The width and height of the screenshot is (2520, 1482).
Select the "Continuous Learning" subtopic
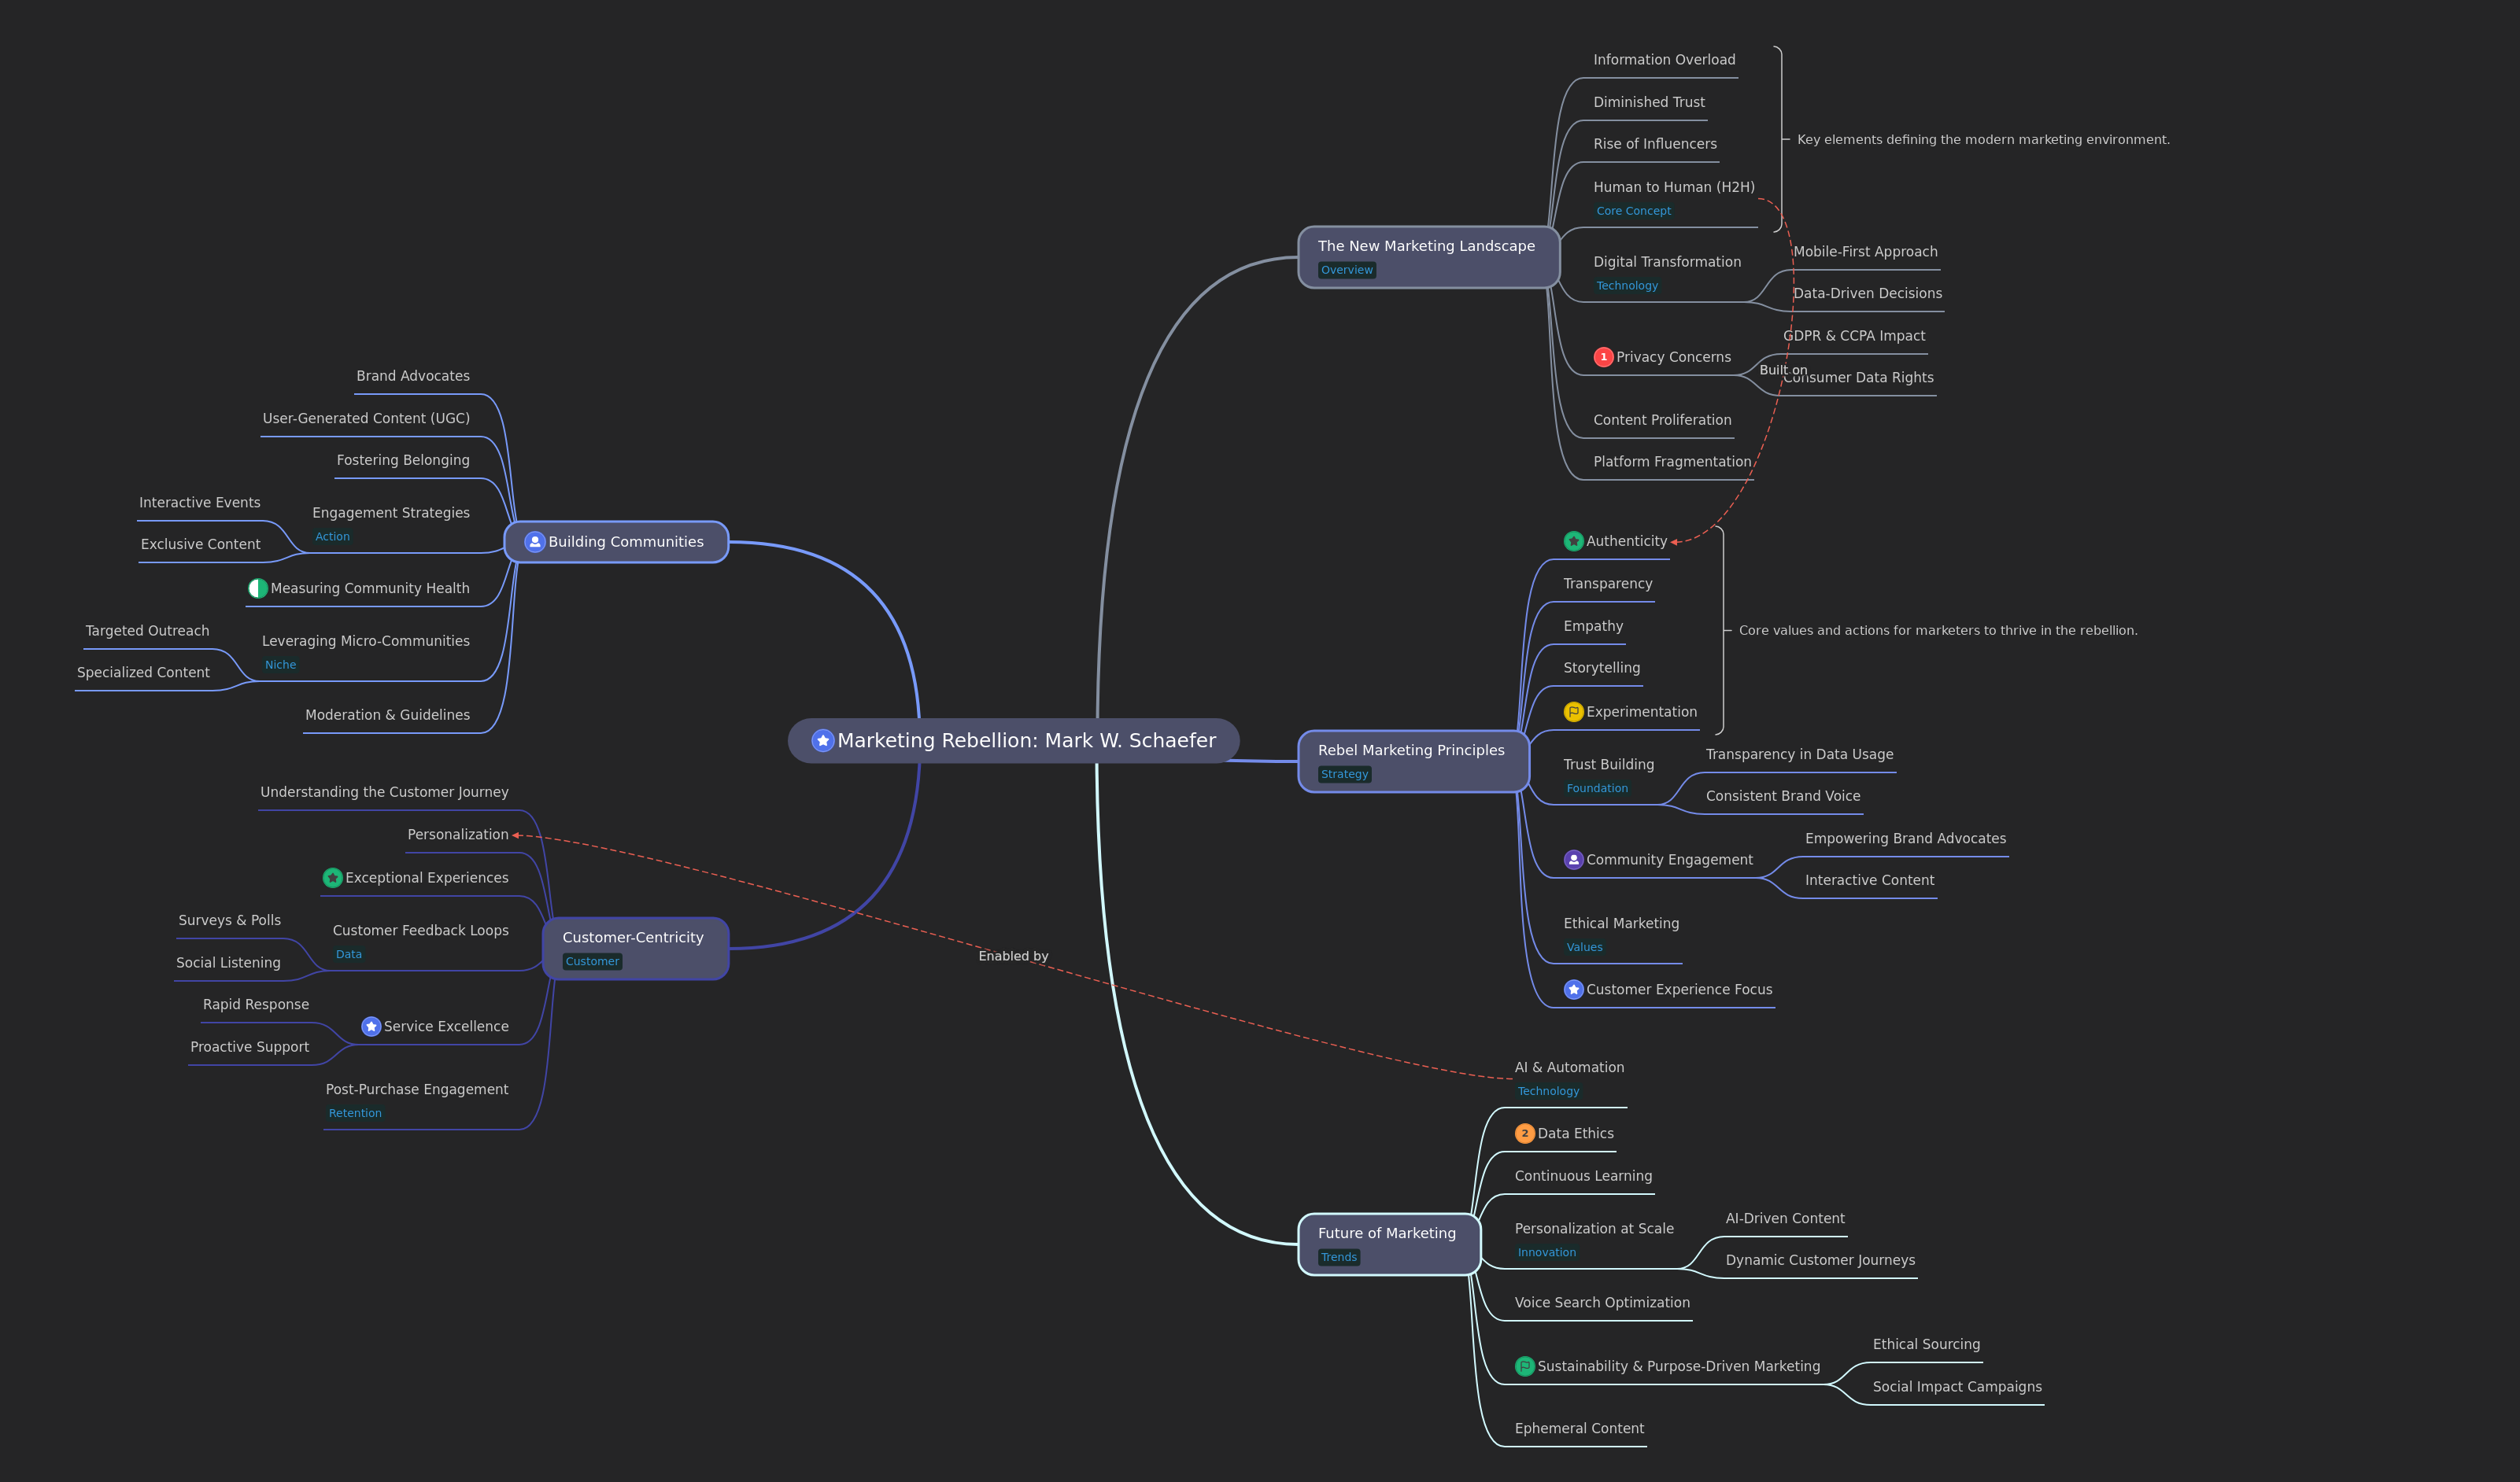pyautogui.click(x=1583, y=1176)
